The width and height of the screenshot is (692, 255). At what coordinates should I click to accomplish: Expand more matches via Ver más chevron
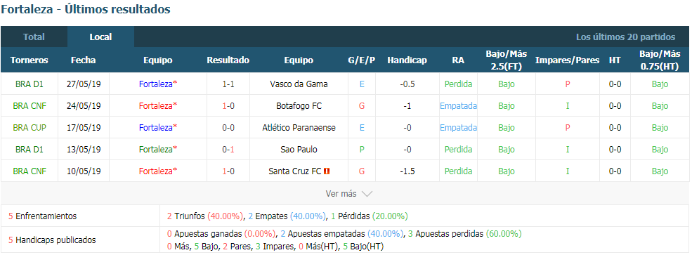pyautogui.click(x=367, y=194)
